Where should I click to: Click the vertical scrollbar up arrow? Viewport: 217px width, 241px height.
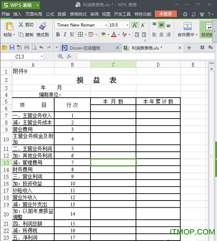coord(212,69)
